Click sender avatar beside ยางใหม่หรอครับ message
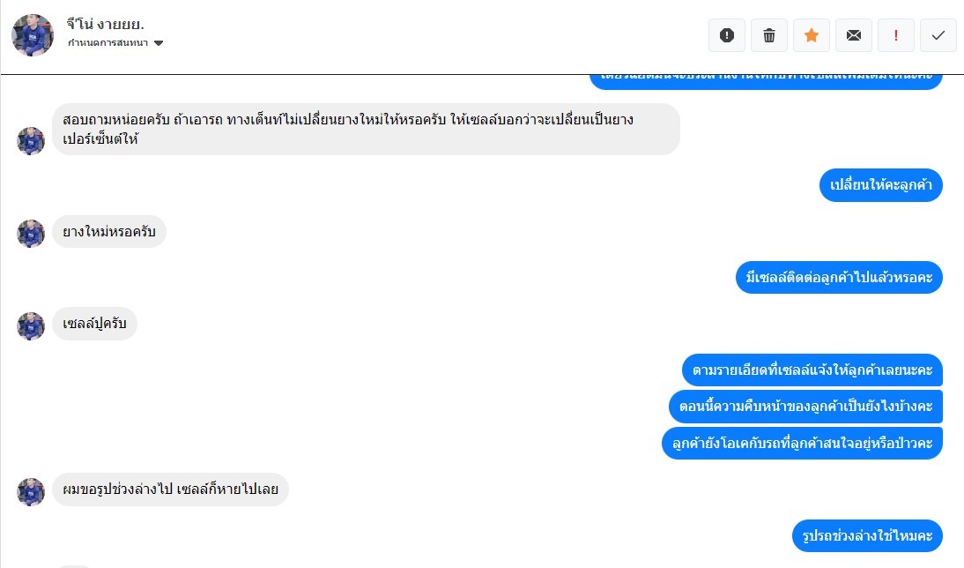This screenshot has width=964, height=568. [x=31, y=234]
